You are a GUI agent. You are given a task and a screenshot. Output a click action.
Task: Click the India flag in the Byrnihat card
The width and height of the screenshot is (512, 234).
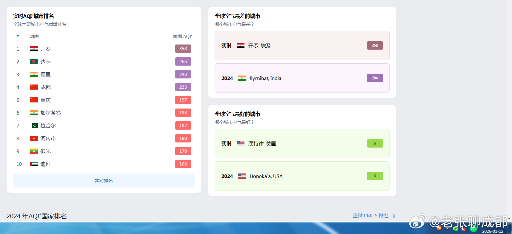pos(242,78)
